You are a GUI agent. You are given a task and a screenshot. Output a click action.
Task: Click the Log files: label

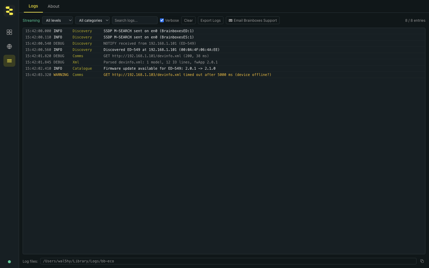[x=30, y=261]
